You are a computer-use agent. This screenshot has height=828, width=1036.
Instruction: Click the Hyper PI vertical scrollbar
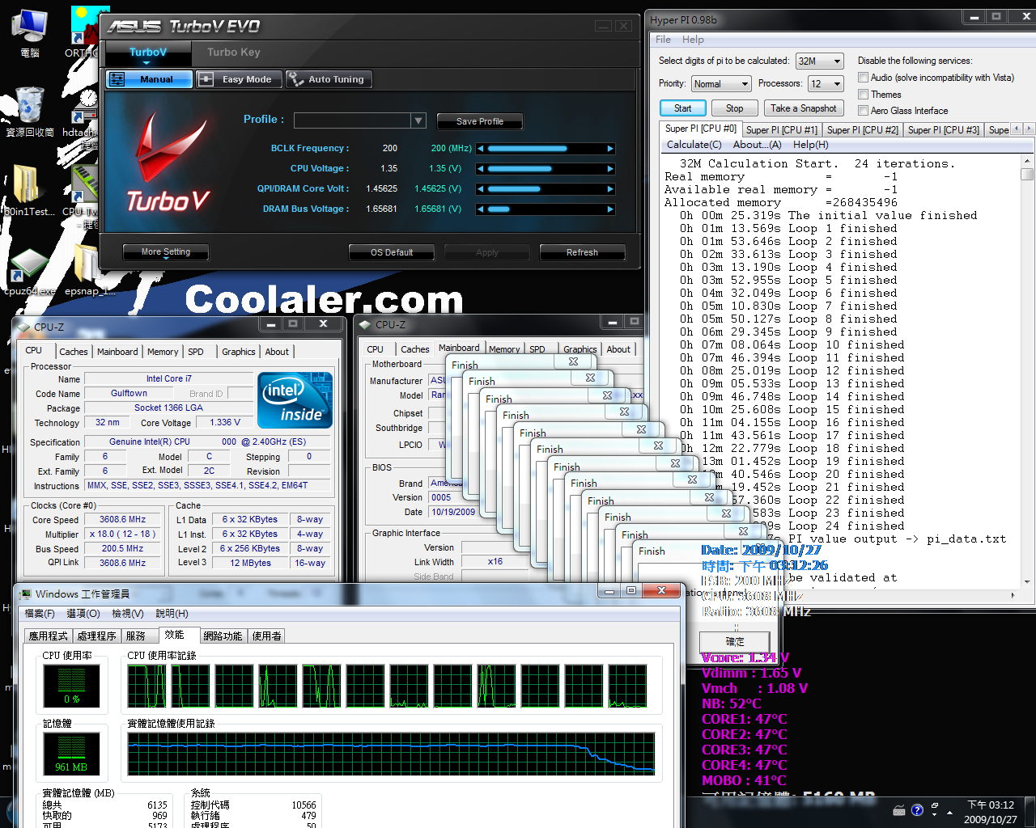point(1027,371)
